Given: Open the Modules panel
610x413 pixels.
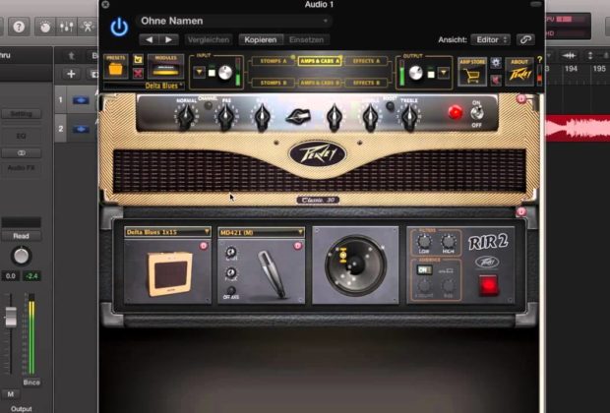Looking at the screenshot, I should pos(165,67).
